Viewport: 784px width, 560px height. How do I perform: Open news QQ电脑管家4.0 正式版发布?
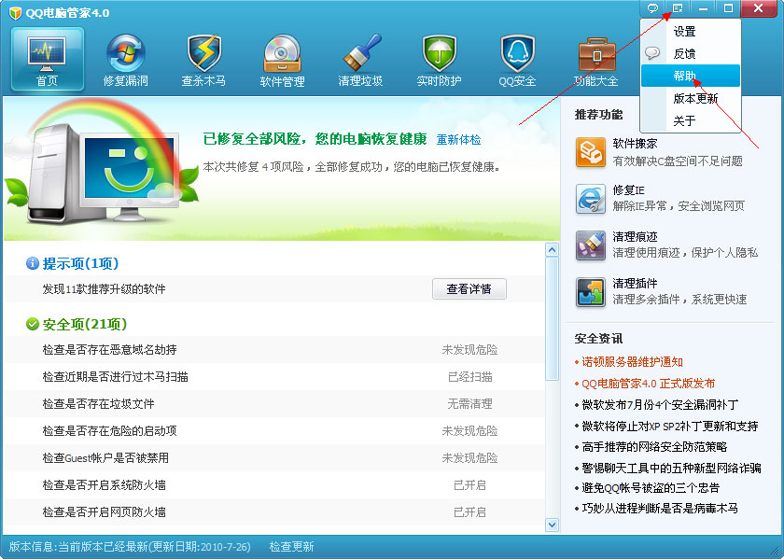coord(648,384)
